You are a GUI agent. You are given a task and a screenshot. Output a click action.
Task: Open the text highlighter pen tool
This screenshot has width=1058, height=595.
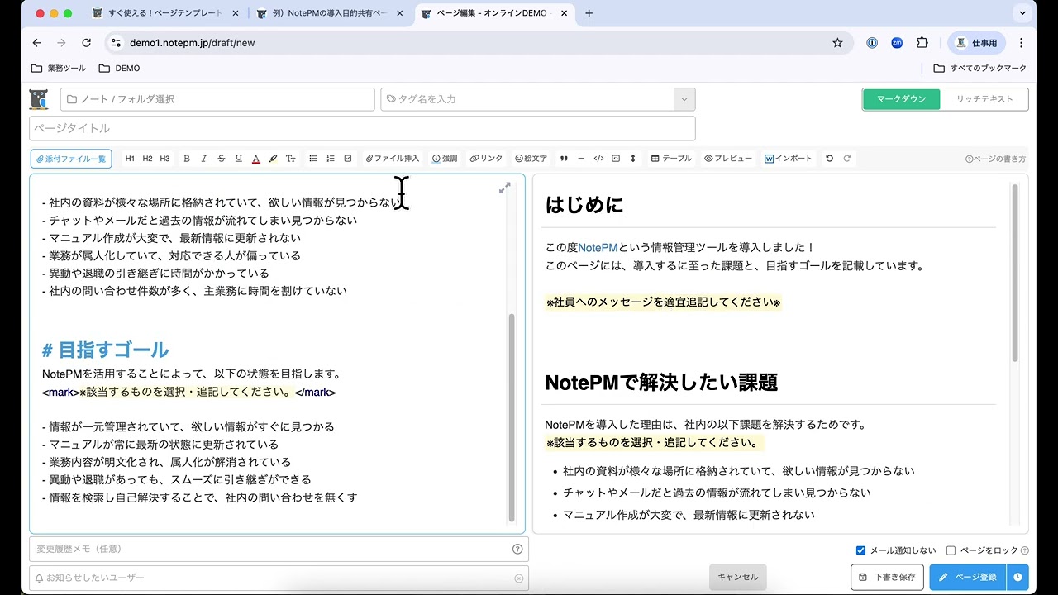click(274, 158)
